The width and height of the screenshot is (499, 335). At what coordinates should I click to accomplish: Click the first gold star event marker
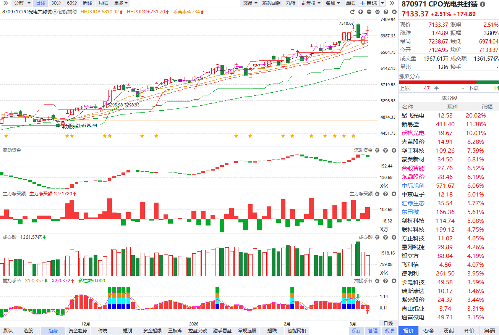[x=5, y=136]
